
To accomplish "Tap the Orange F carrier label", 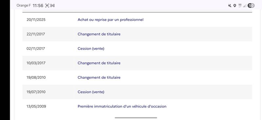I will tap(24, 6).
